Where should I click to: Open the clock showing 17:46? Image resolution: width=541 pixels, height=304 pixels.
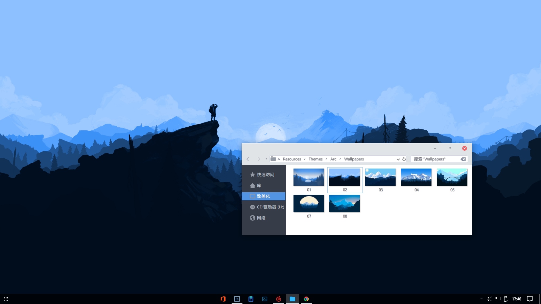tap(516, 299)
